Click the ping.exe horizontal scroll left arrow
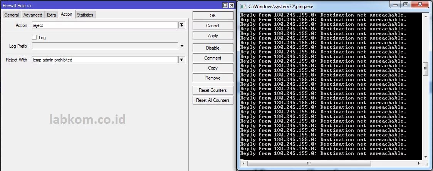 (243, 164)
